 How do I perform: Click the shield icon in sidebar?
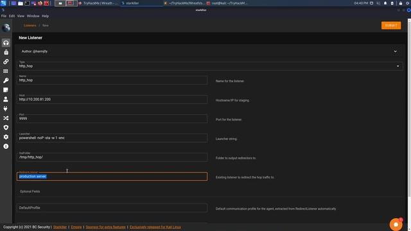point(6,128)
